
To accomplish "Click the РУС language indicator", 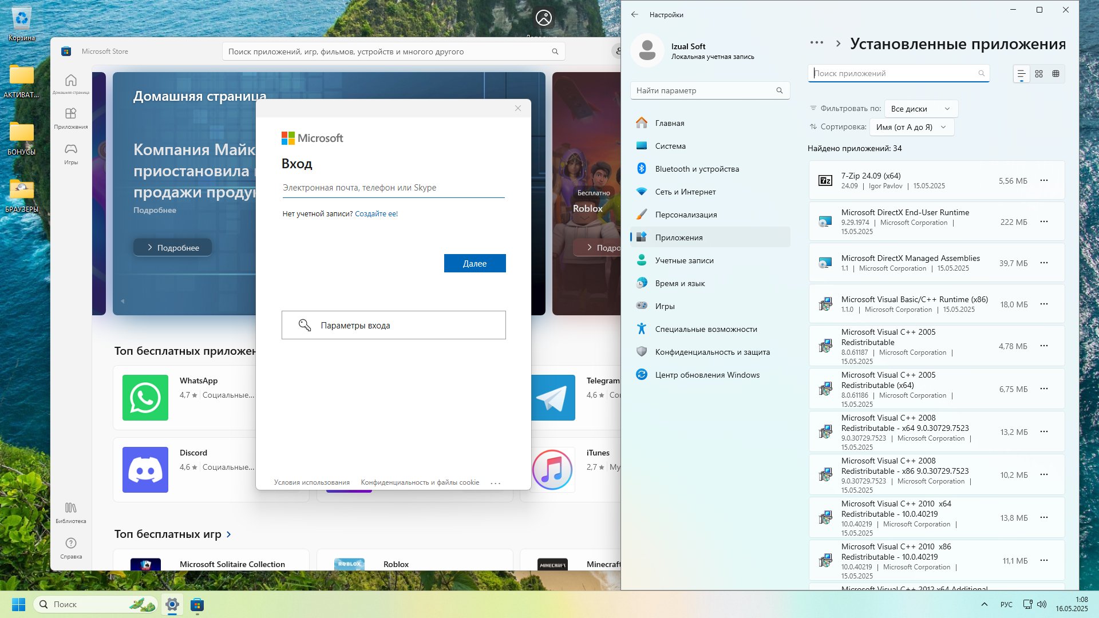I will pyautogui.click(x=1006, y=604).
